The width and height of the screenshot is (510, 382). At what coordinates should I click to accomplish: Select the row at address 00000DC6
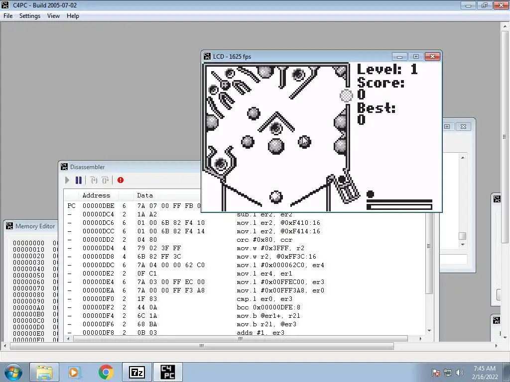pos(245,223)
